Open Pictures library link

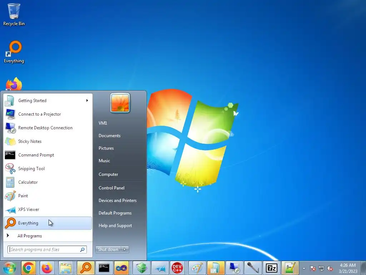tap(106, 148)
